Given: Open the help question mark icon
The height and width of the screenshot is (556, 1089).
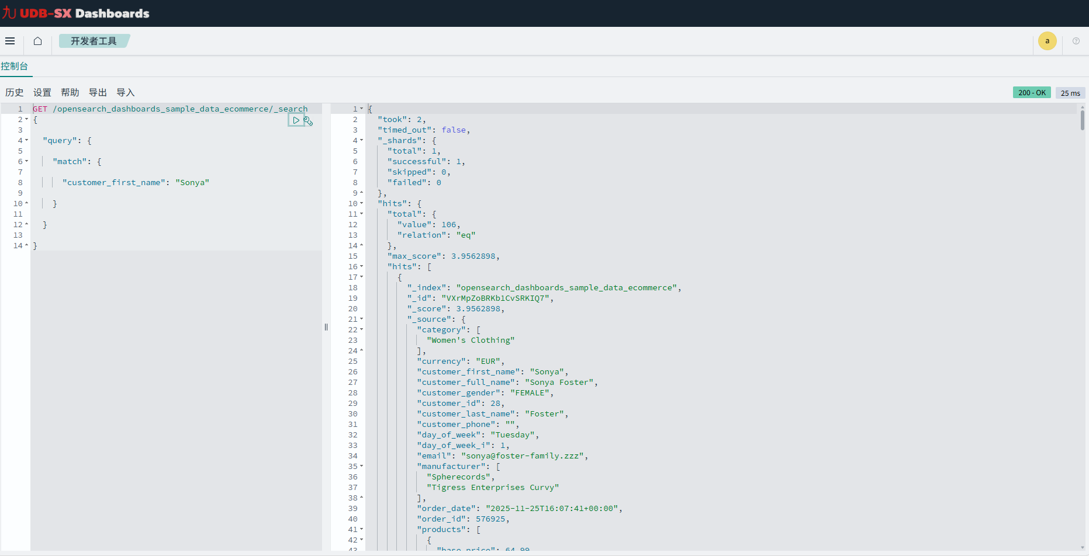Looking at the screenshot, I should click(x=1076, y=41).
